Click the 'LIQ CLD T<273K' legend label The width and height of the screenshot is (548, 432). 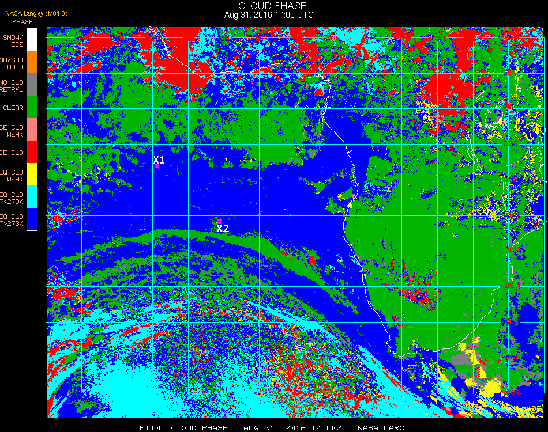[12, 198]
